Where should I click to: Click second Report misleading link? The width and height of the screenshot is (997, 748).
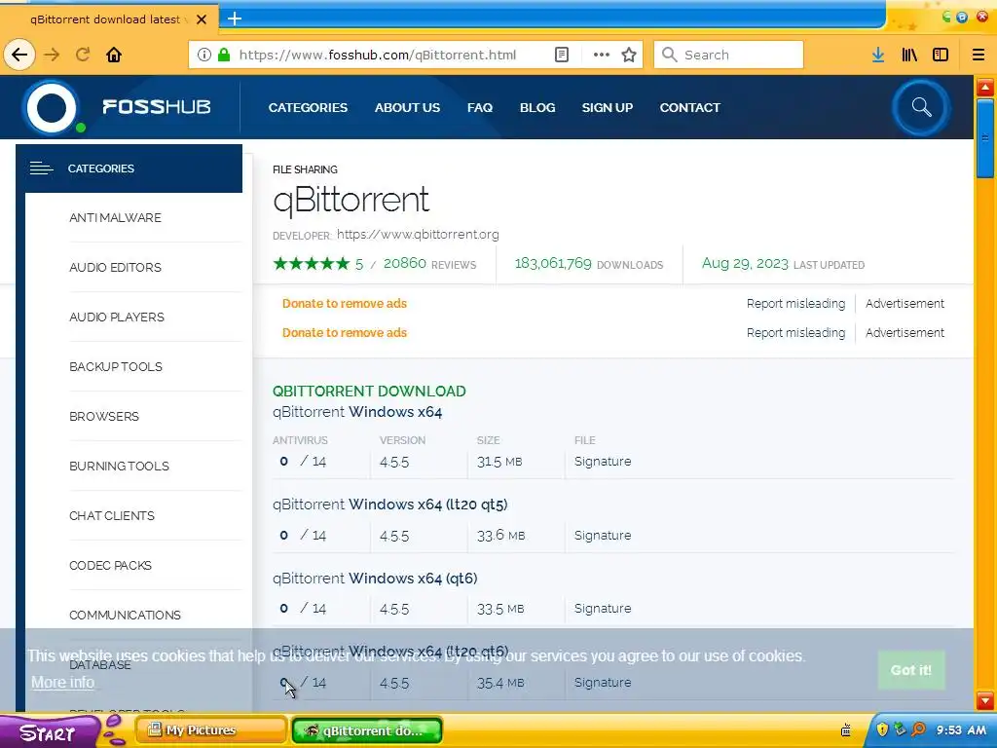(796, 333)
